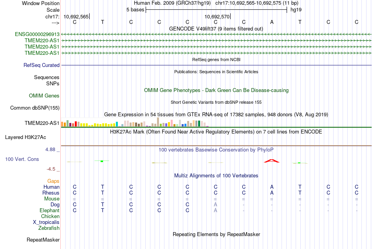Click the Scale label in the ruler
Image resolution: width=372 pixels, height=249 pixels.
point(53,10)
